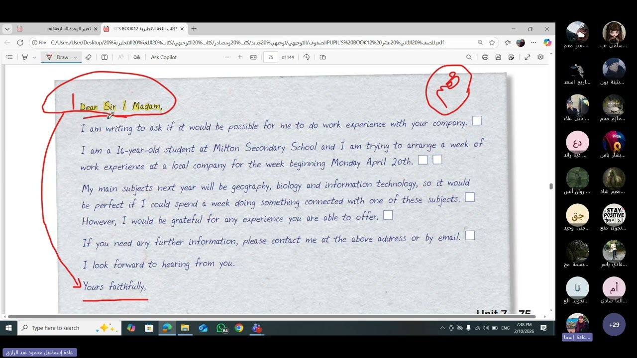Click the horizontal scrollbar at PDF bottom
Image resolution: width=637 pixels, height=358 pixels.
tap(271, 316)
